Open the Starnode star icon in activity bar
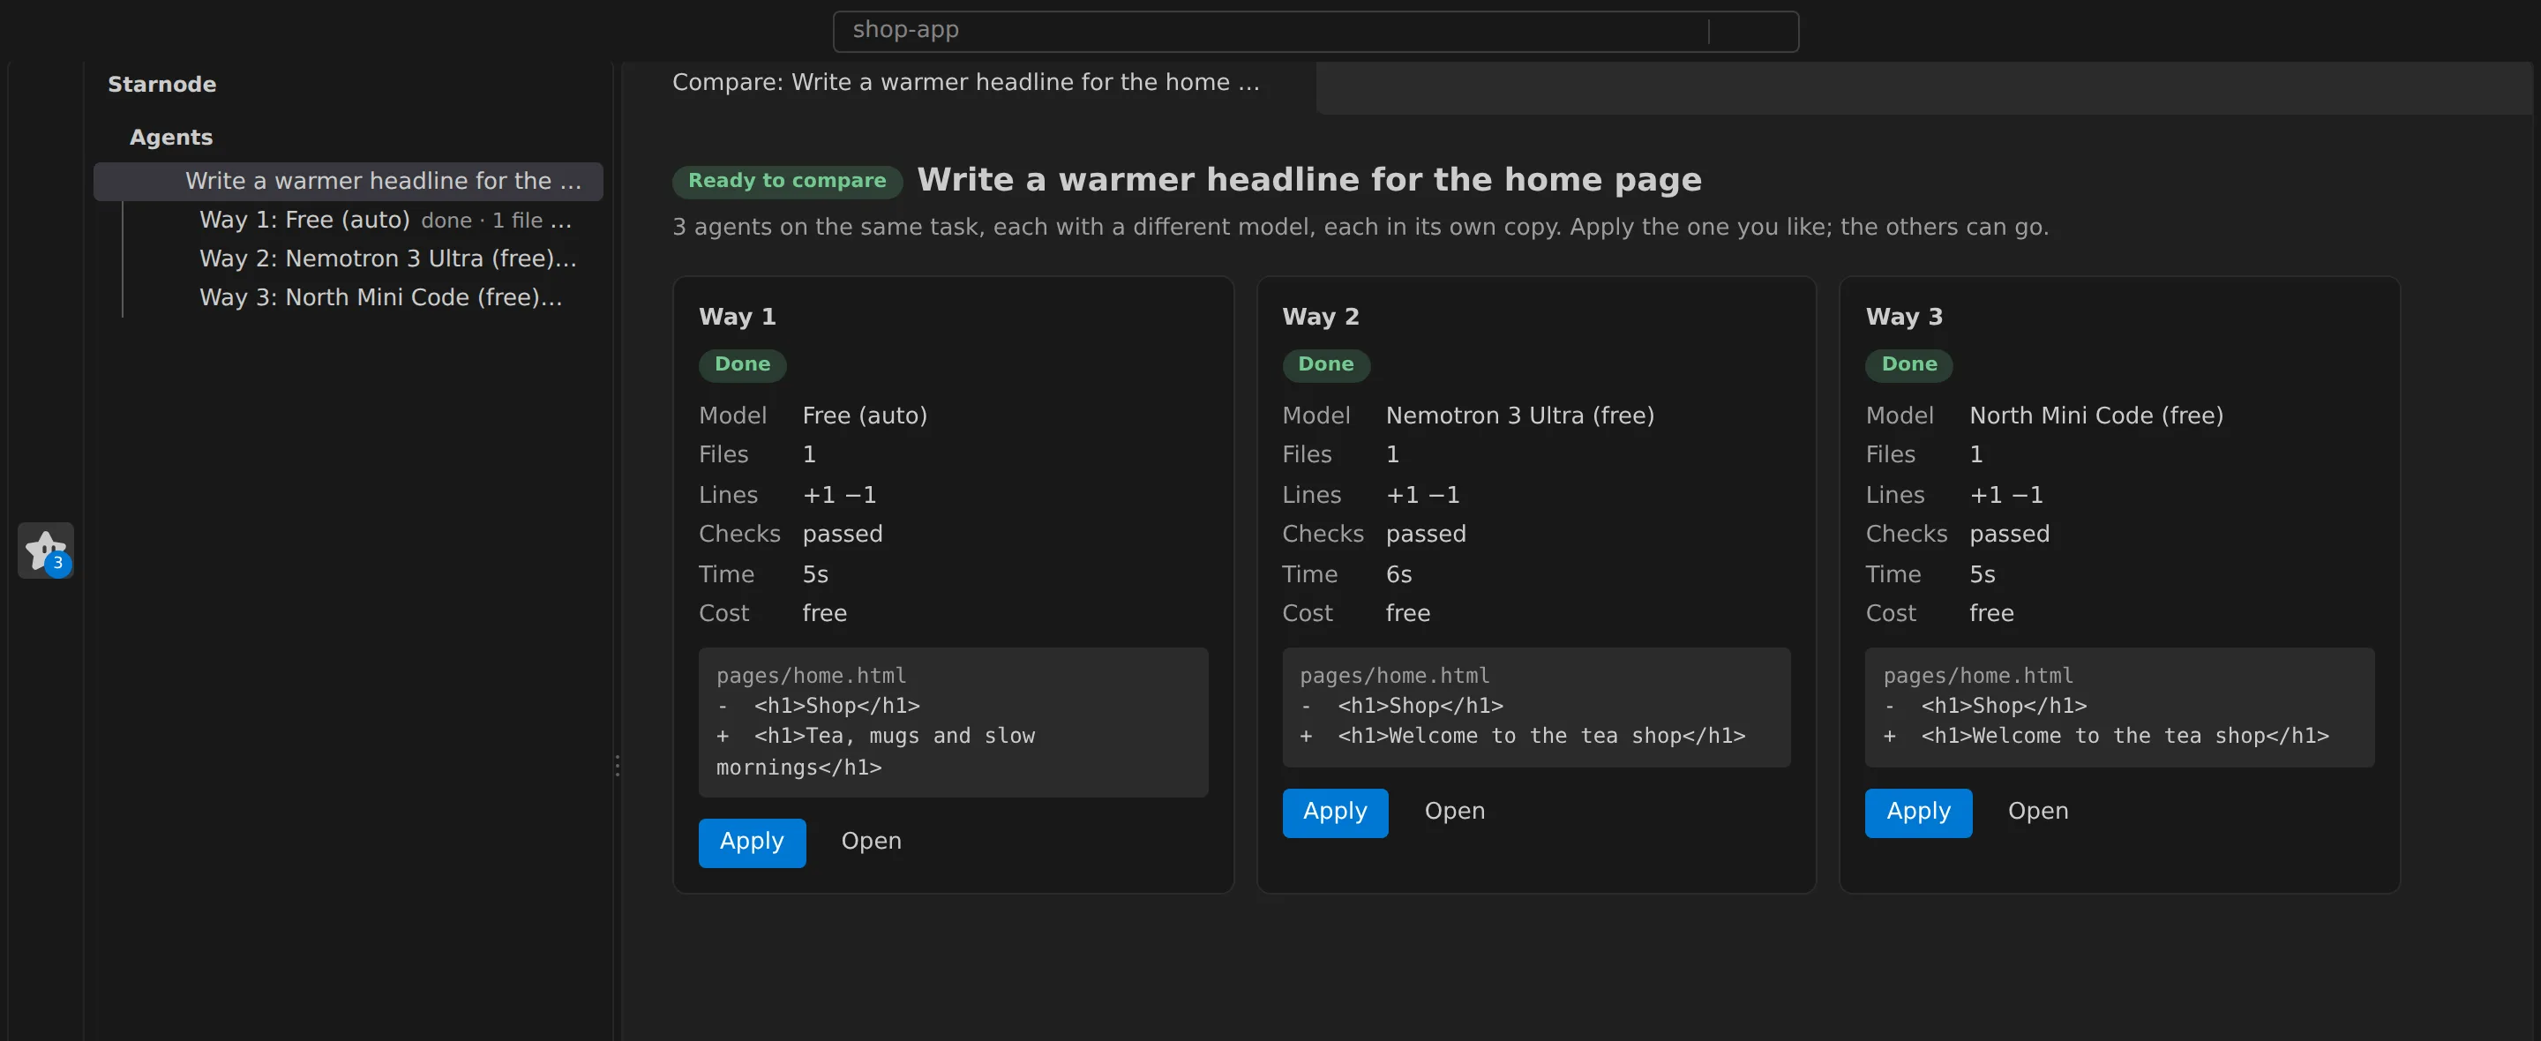Viewport: 2541px width, 1041px height. click(45, 550)
